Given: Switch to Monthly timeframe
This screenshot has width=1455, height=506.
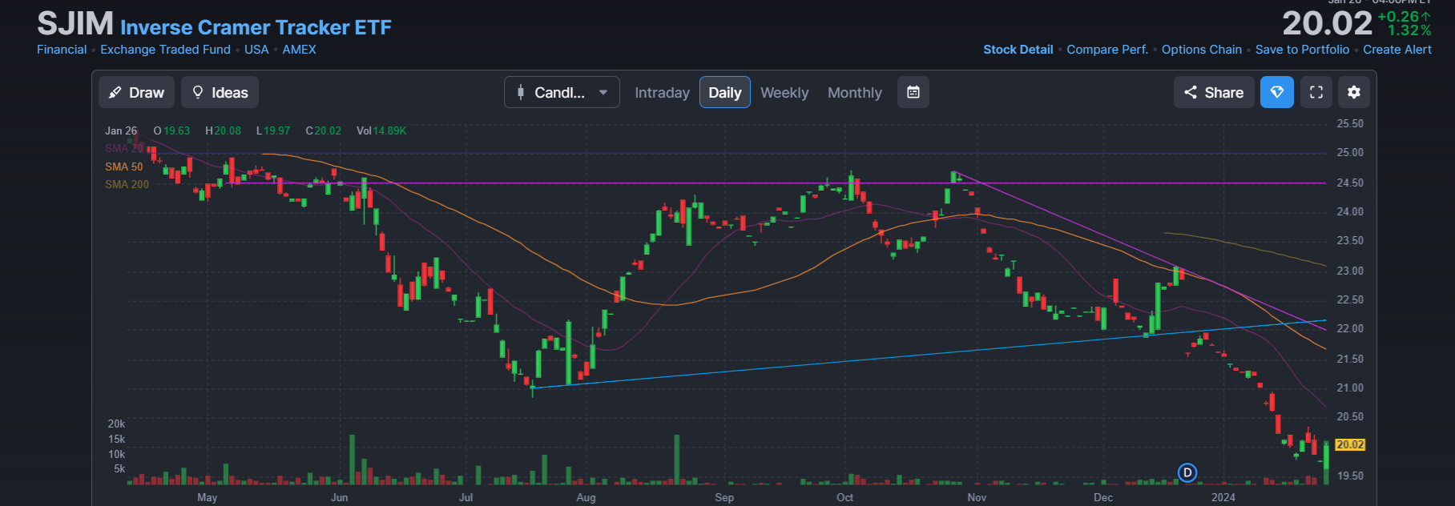Looking at the screenshot, I should (855, 93).
